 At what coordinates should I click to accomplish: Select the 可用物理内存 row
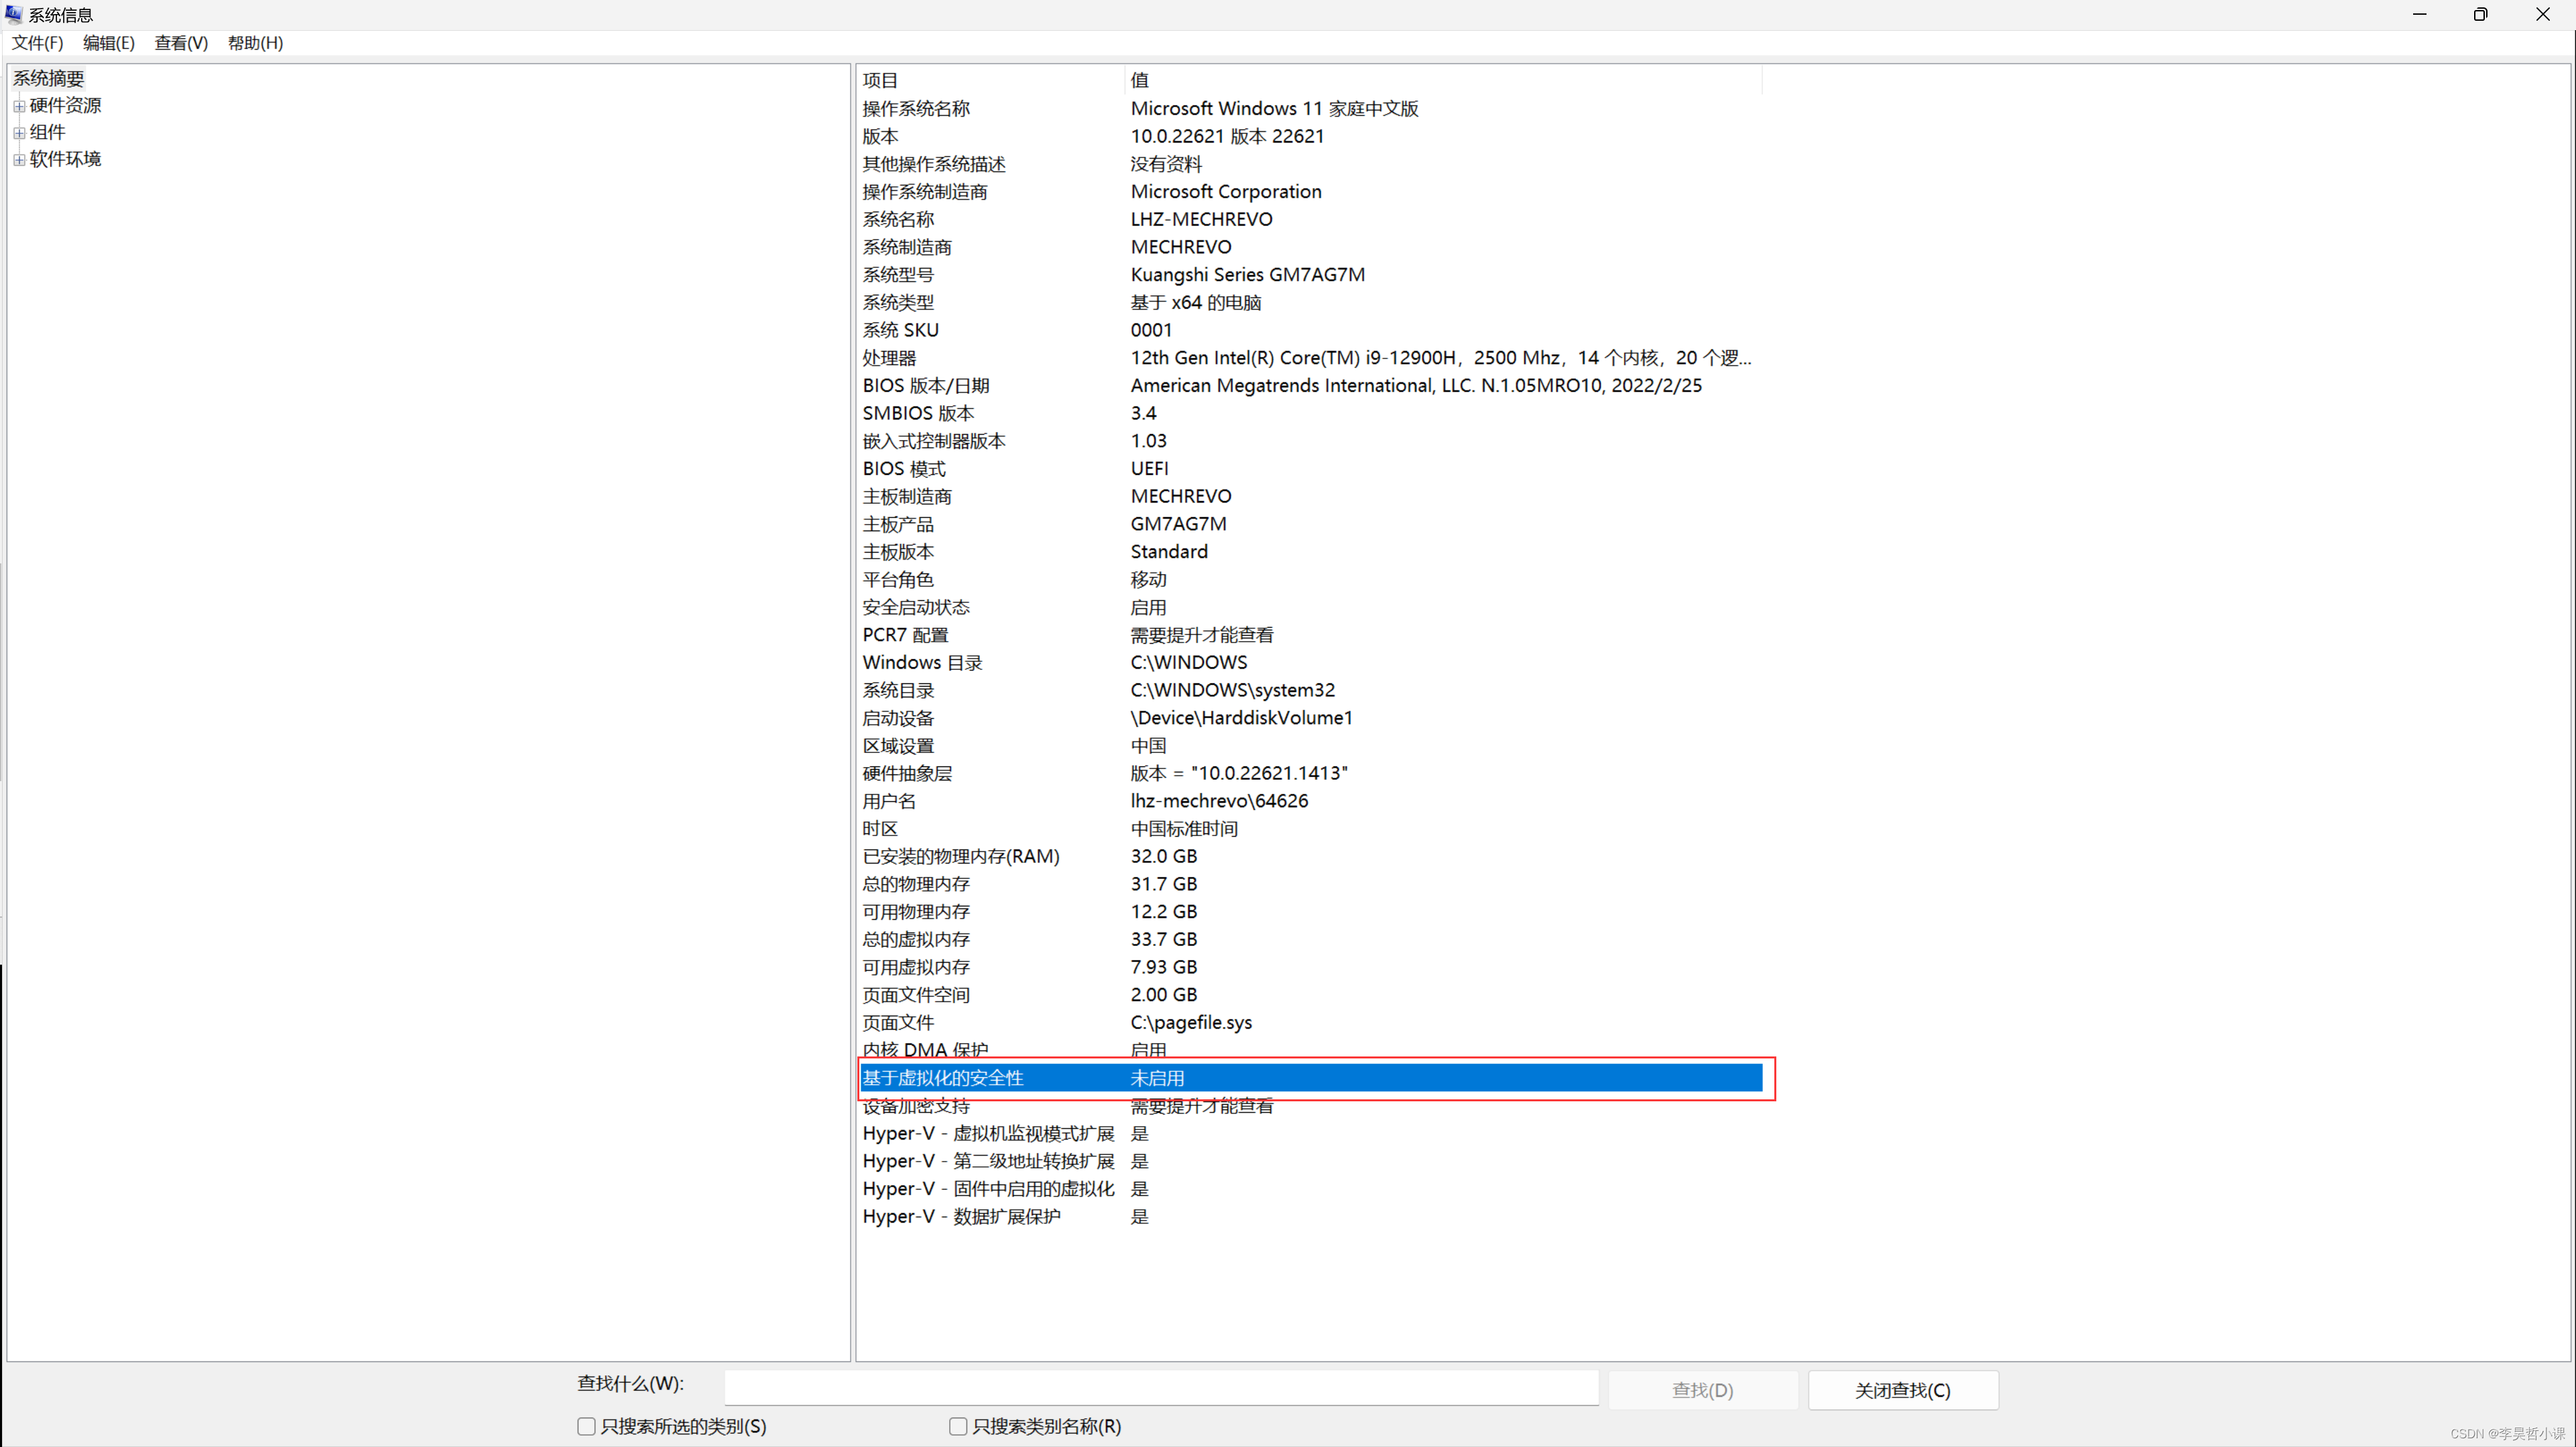[1310, 912]
